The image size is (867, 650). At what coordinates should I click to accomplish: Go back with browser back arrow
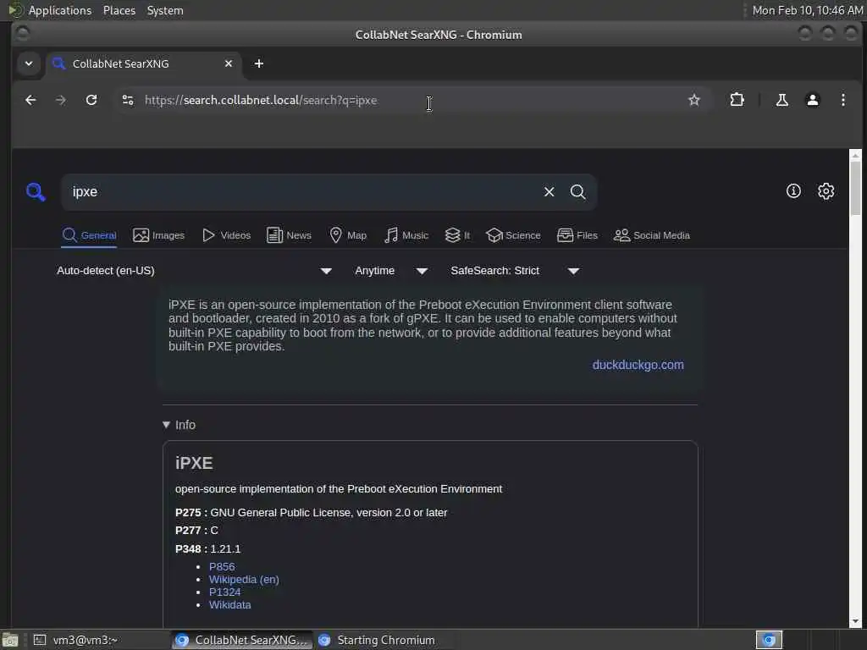(30, 100)
